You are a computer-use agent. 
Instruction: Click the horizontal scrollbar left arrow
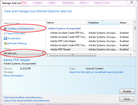tap(47, 55)
